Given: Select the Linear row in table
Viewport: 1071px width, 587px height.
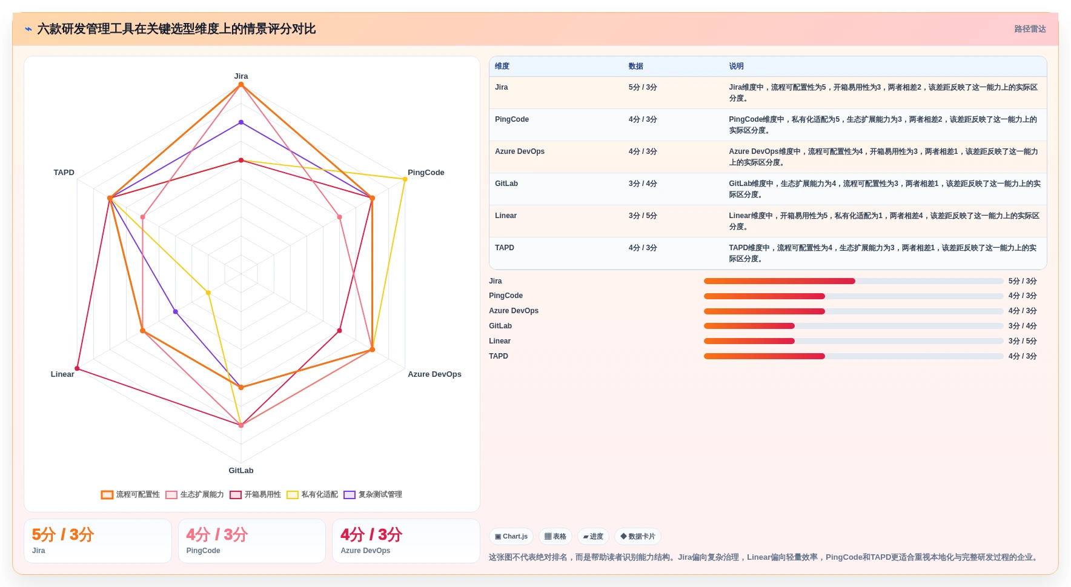Looking at the screenshot, I should [768, 221].
